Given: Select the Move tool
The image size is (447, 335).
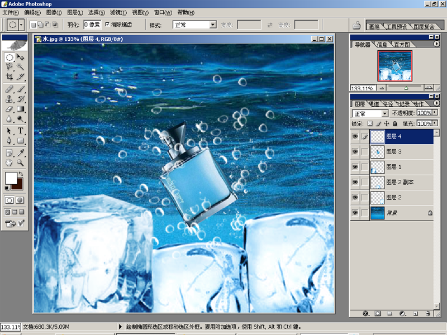Looking at the screenshot, I should pyautogui.click(x=20, y=58).
